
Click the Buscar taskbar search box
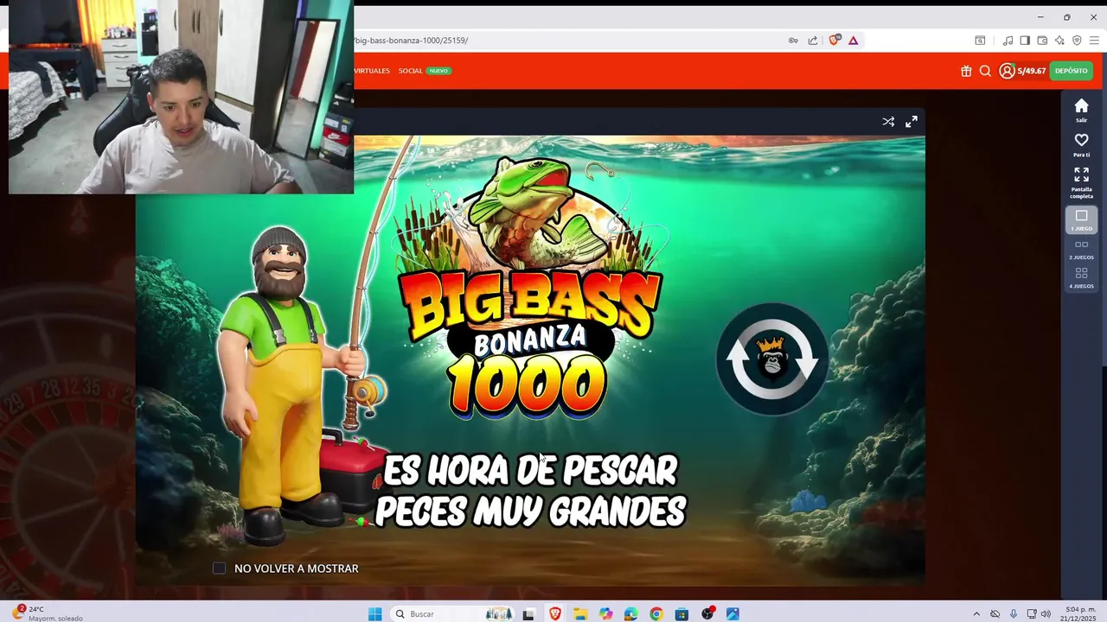[x=452, y=614]
